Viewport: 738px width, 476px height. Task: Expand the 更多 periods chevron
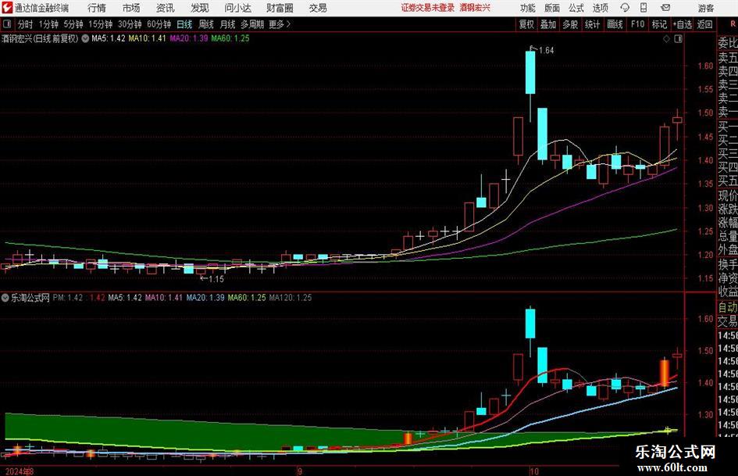tap(288, 24)
